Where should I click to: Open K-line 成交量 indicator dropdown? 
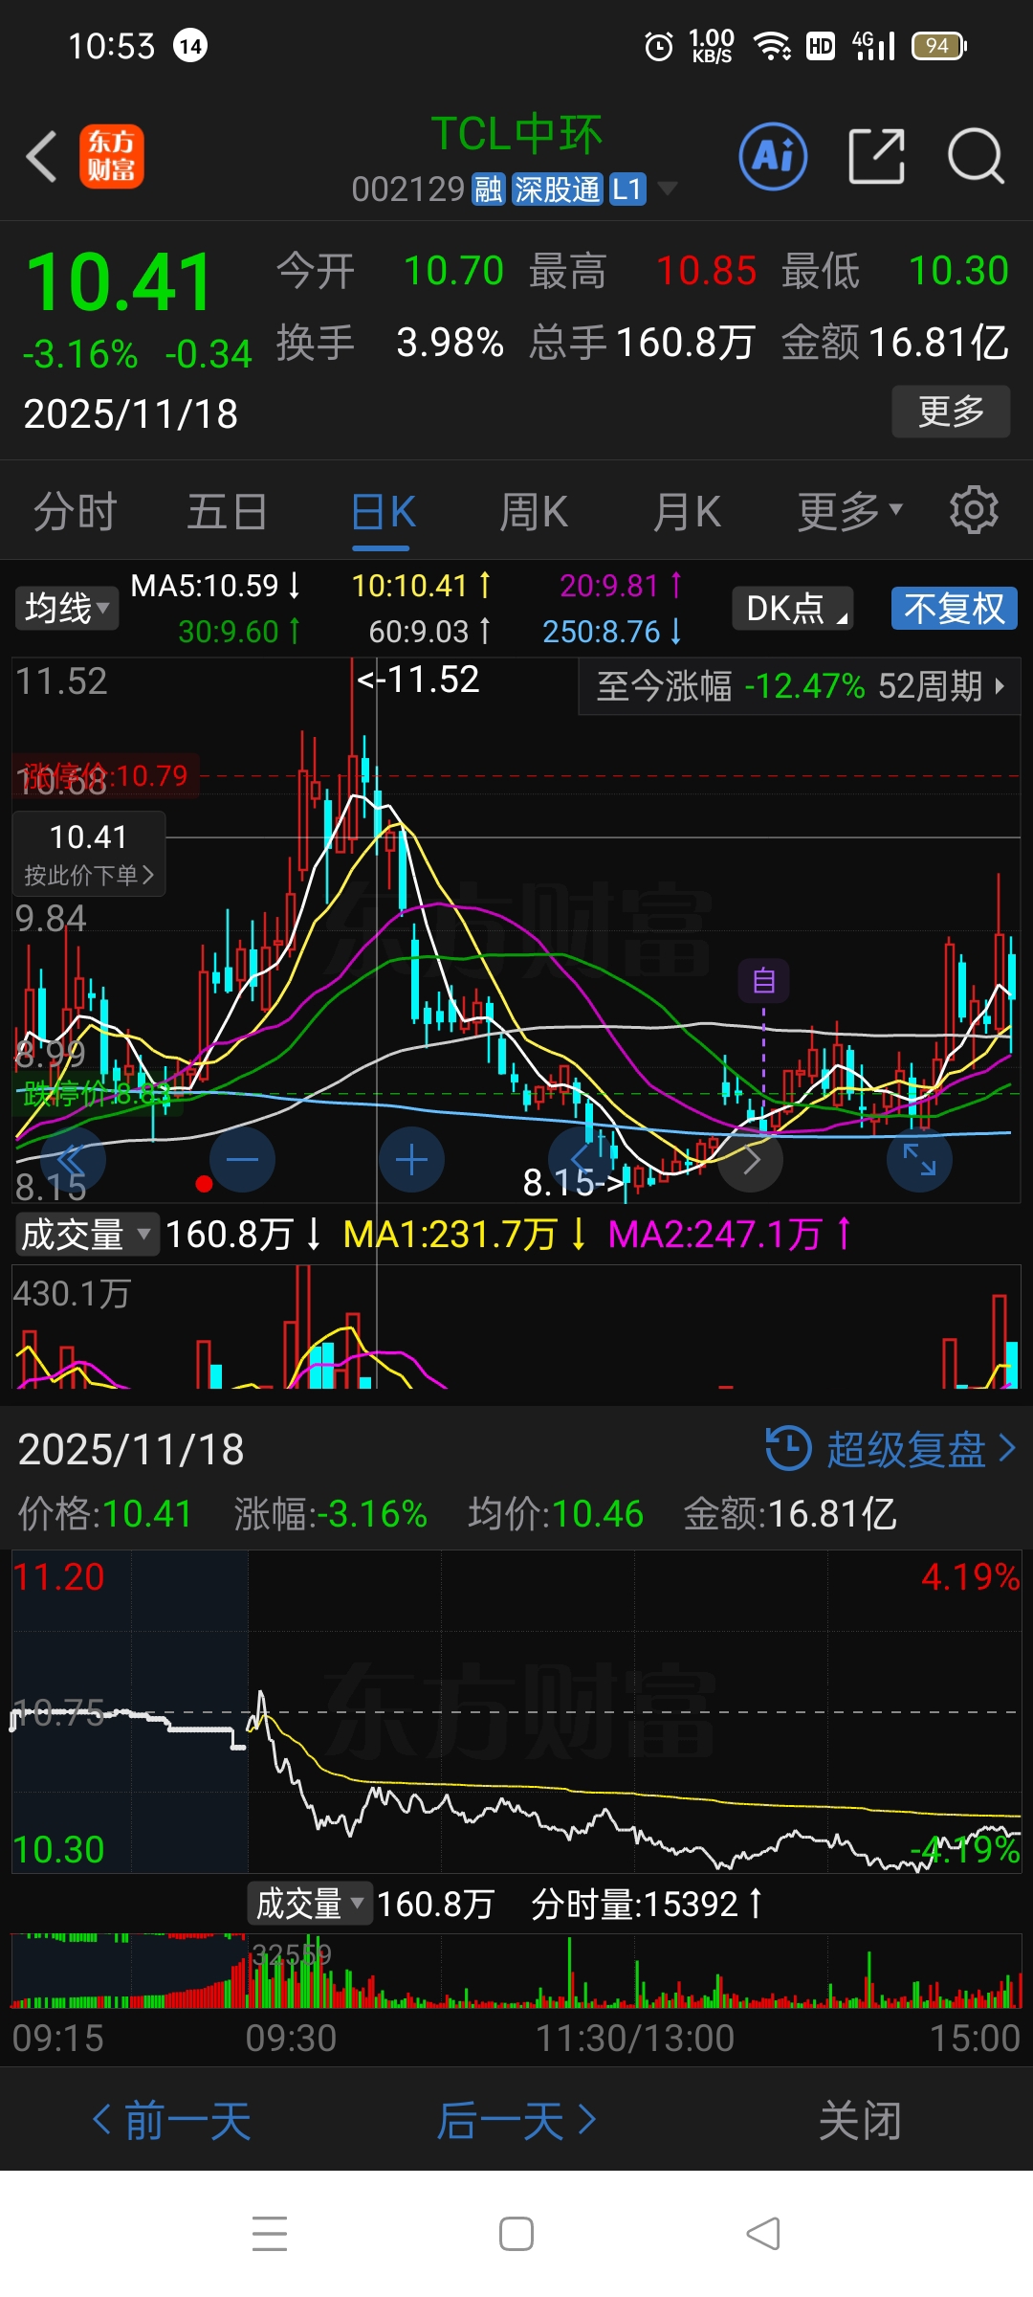tap(86, 1235)
